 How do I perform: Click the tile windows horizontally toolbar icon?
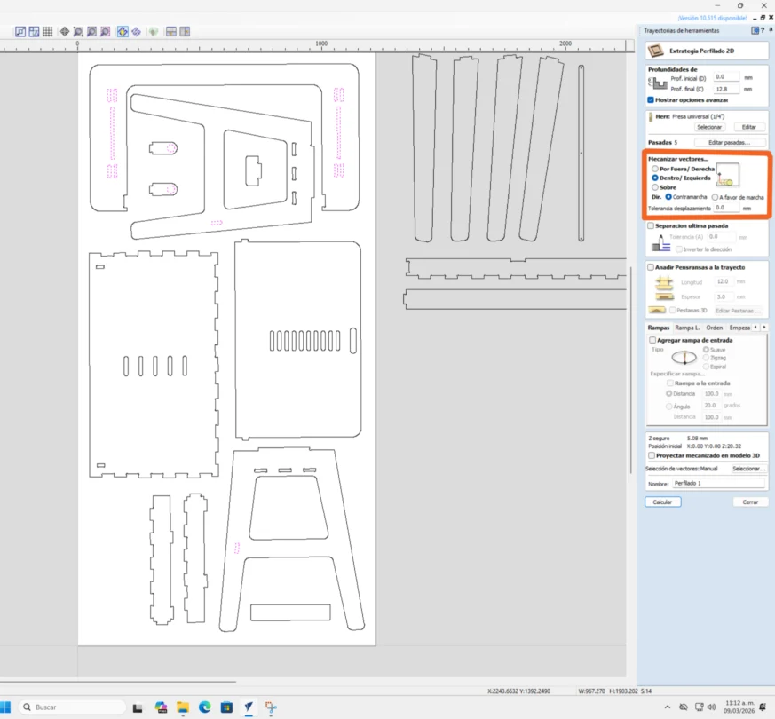tap(170, 32)
